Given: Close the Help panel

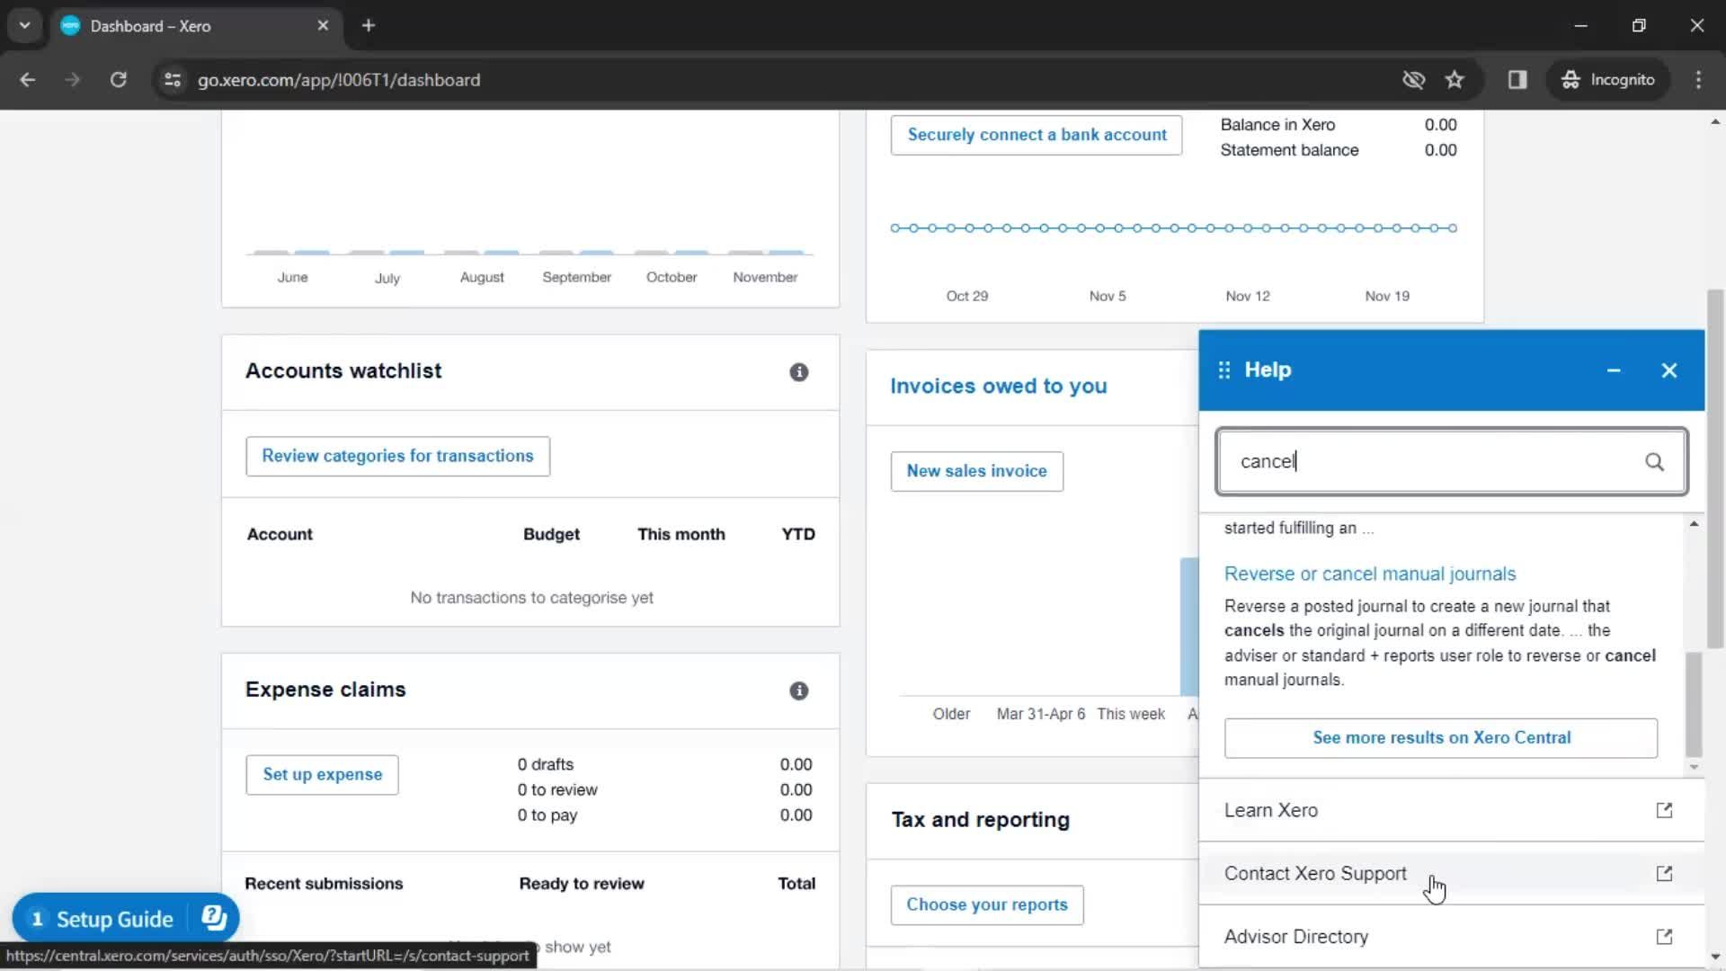Looking at the screenshot, I should 1669,370.
